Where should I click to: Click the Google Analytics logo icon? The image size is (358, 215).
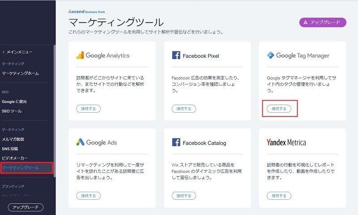point(80,55)
